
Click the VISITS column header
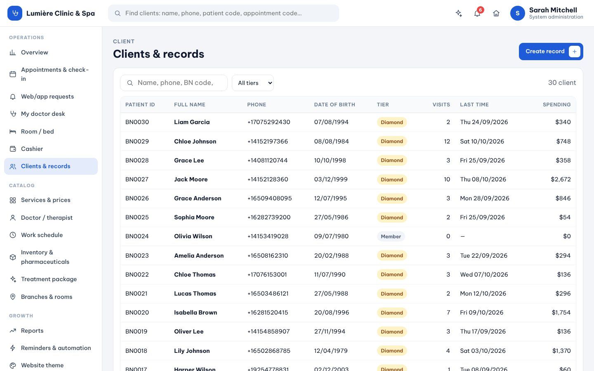click(441, 105)
